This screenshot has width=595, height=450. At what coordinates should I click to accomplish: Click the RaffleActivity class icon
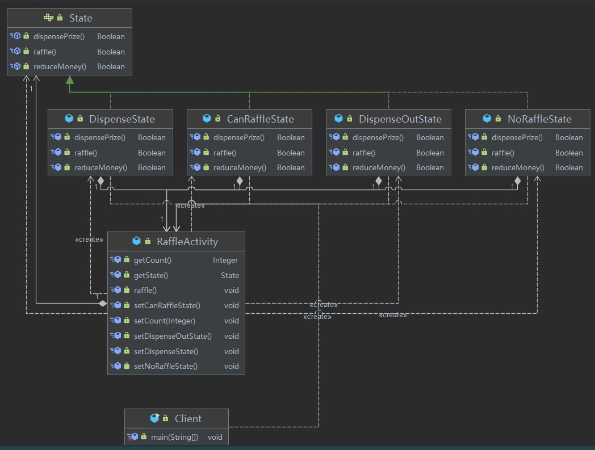(x=137, y=241)
